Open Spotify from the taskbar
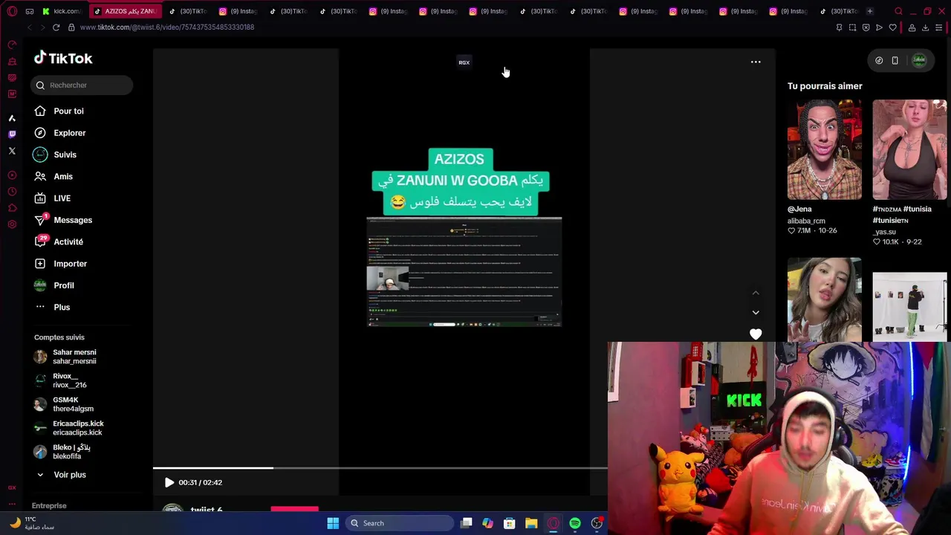 [575, 523]
